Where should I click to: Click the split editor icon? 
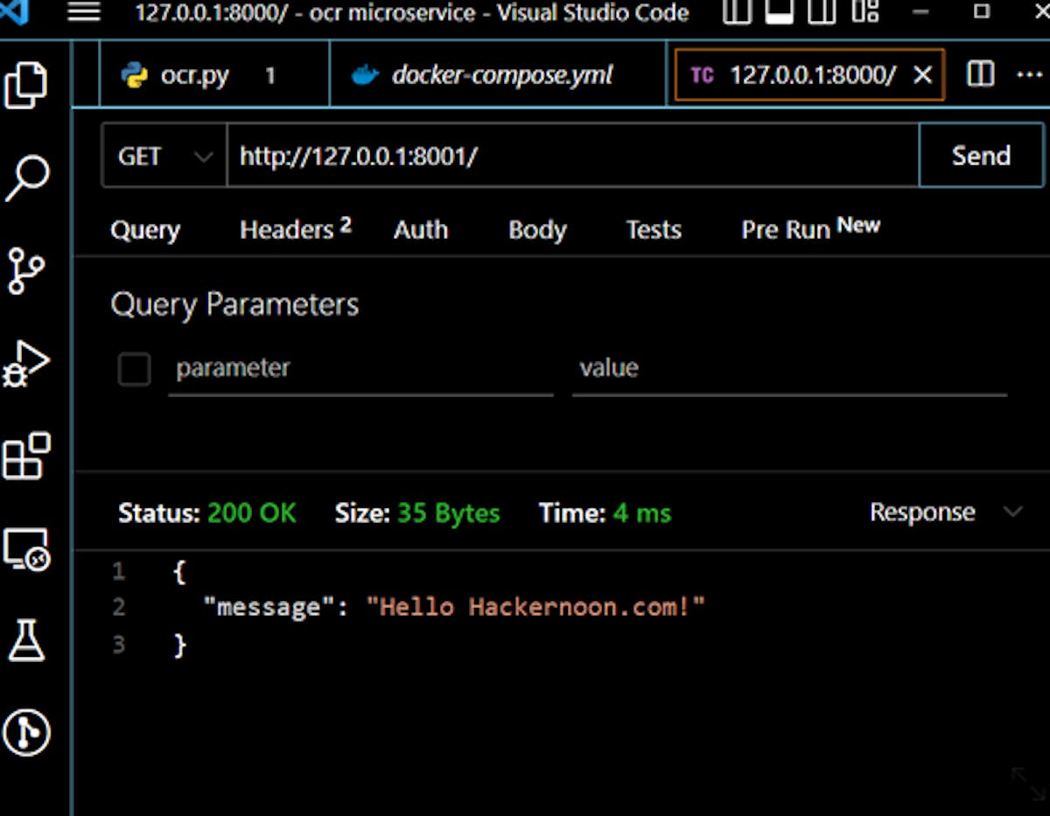click(x=980, y=75)
